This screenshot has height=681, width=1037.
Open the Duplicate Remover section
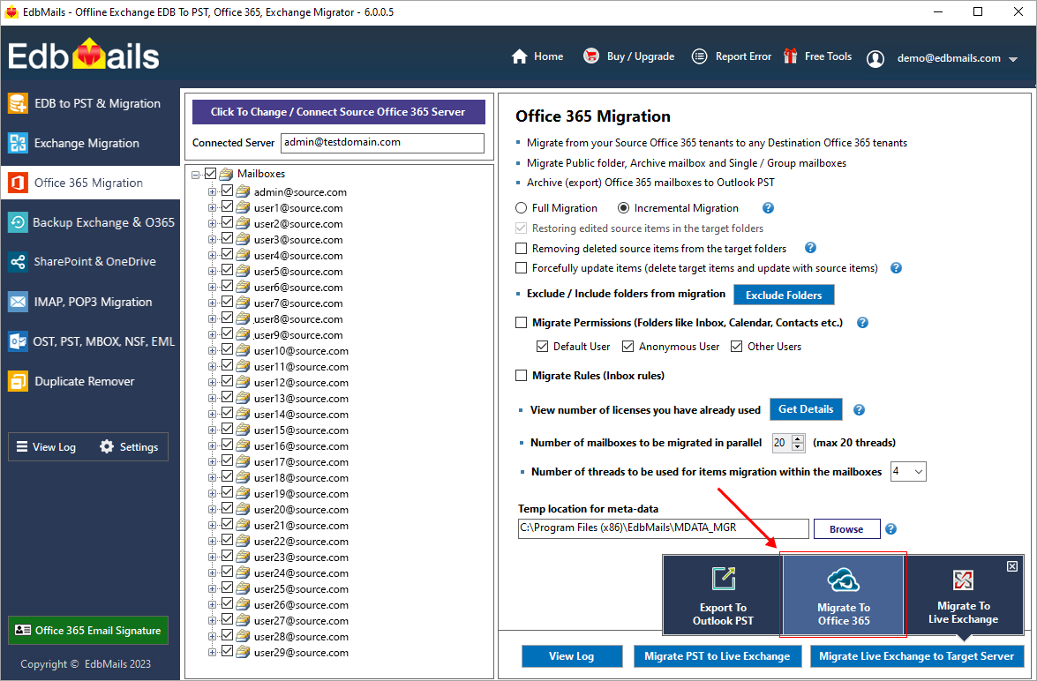(x=90, y=381)
